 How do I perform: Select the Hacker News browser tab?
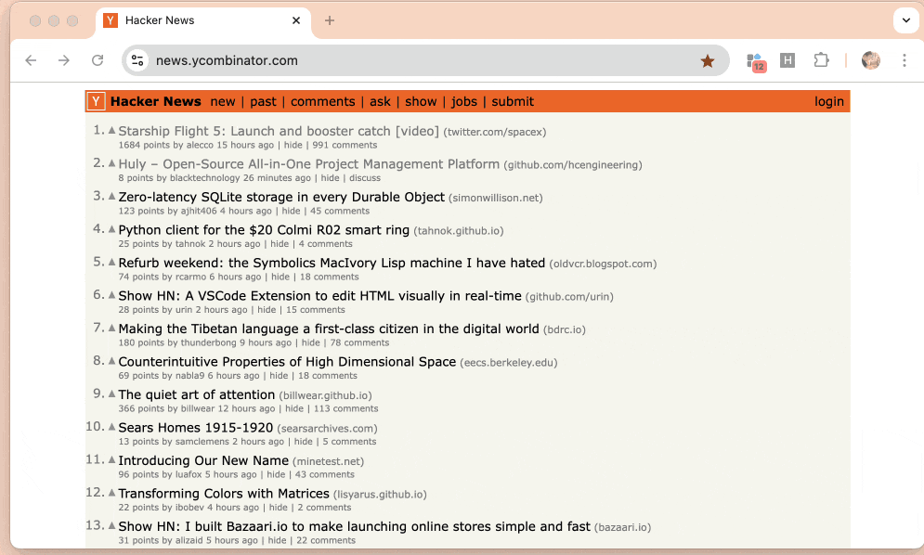[x=203, y=21]
